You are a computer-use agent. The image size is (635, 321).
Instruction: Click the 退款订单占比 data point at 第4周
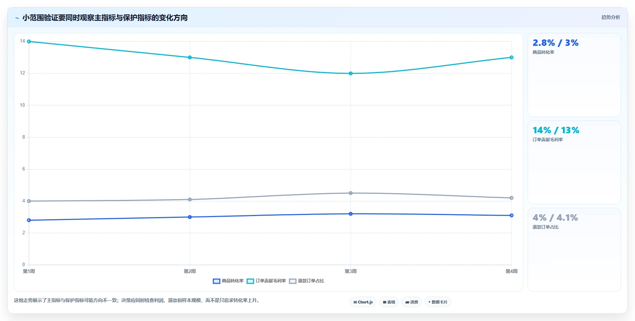click(x=511, y=198)
